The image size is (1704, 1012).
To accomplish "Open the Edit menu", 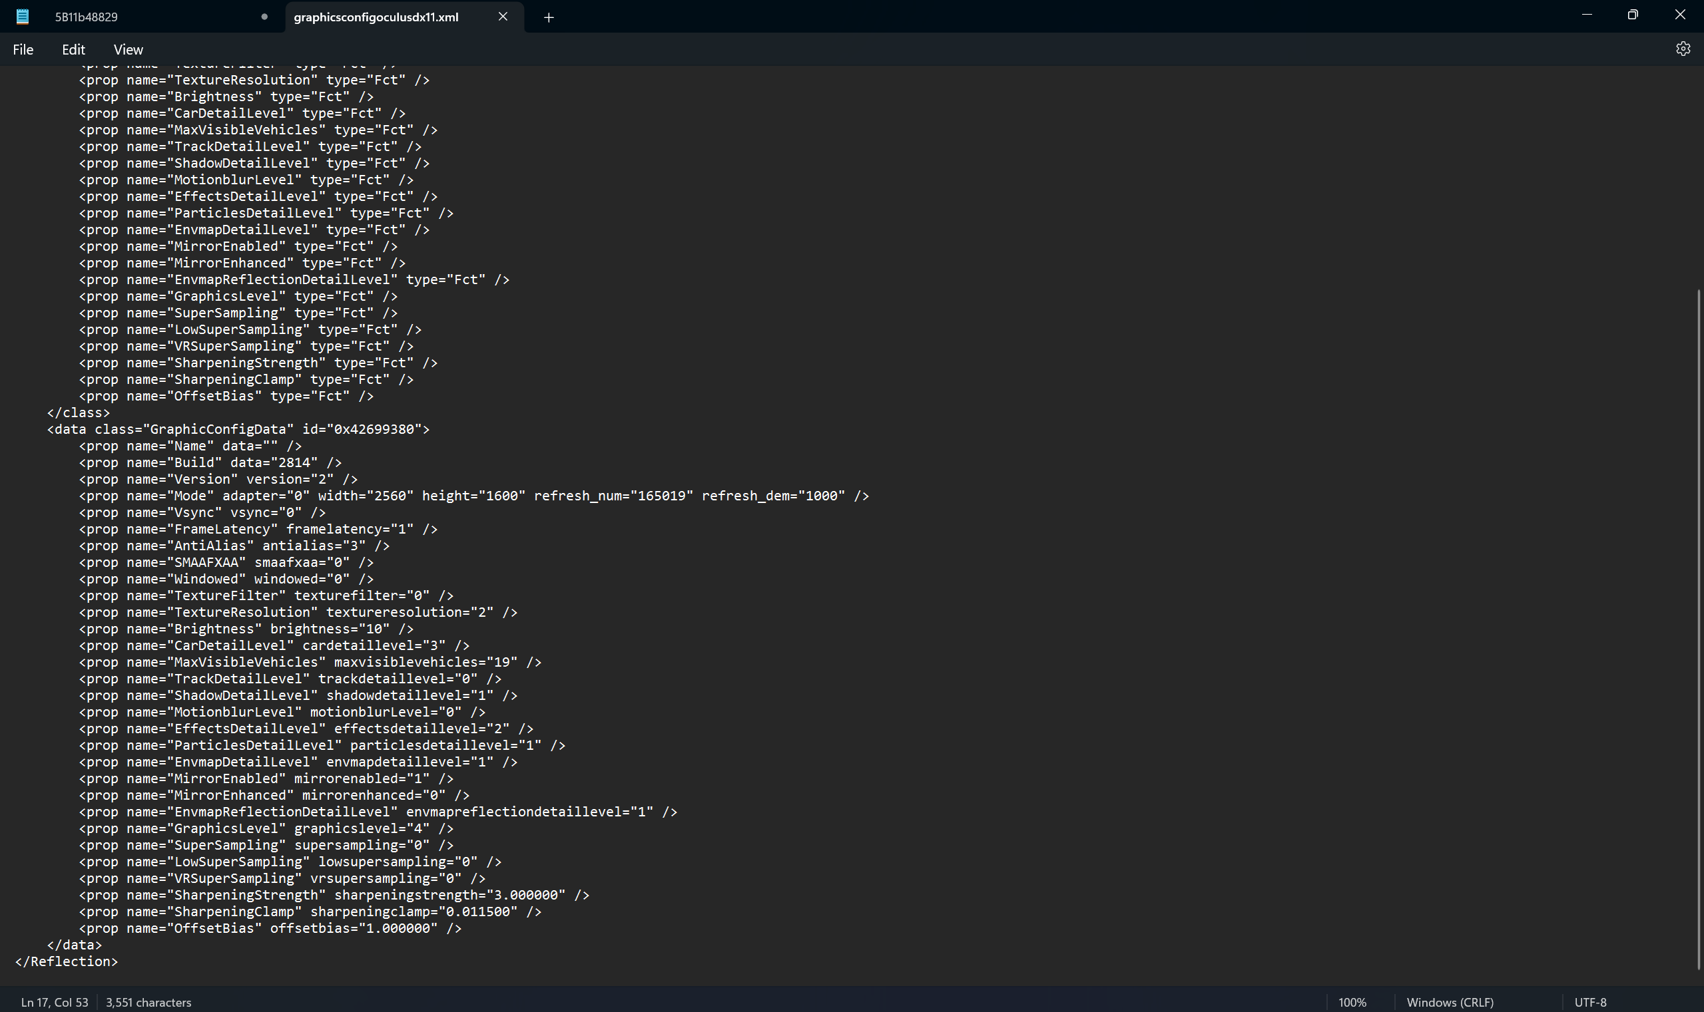I will 73,49.
